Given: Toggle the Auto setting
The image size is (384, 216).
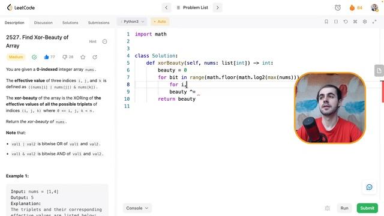Looking at the screenshot, I should [x=160, y=22].
